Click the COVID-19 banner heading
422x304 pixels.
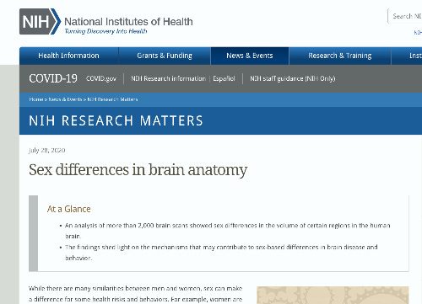[x=53, y=78]
